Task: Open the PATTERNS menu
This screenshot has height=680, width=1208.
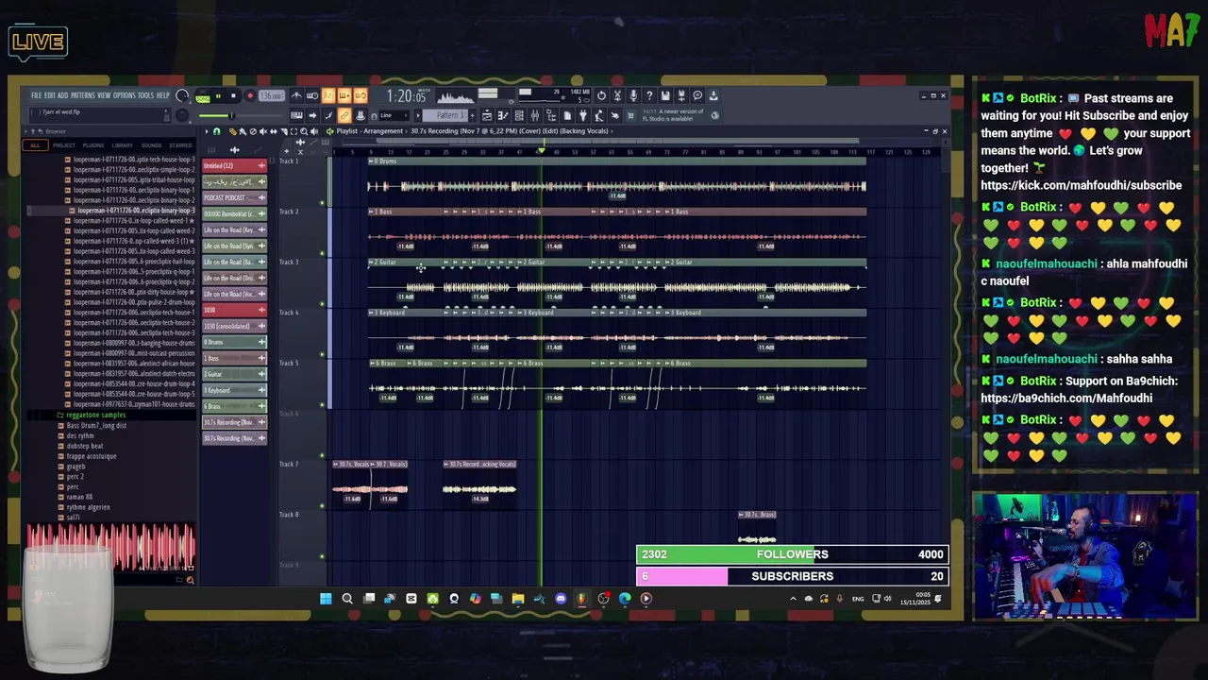Action: (83, 95)
